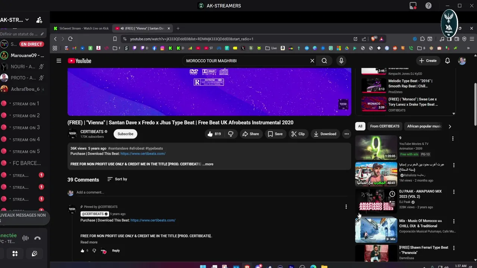Expand the description with ...more
The image size is (477, 268).
pyautogui.click(x=208, y=164)
